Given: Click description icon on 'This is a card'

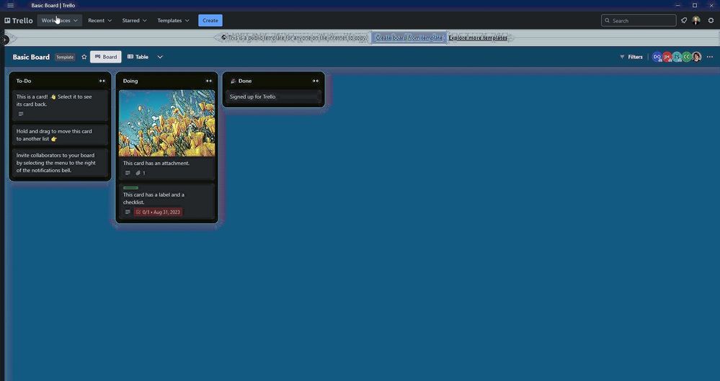Looking at the screenshot, I should click(x=21, y=114).
